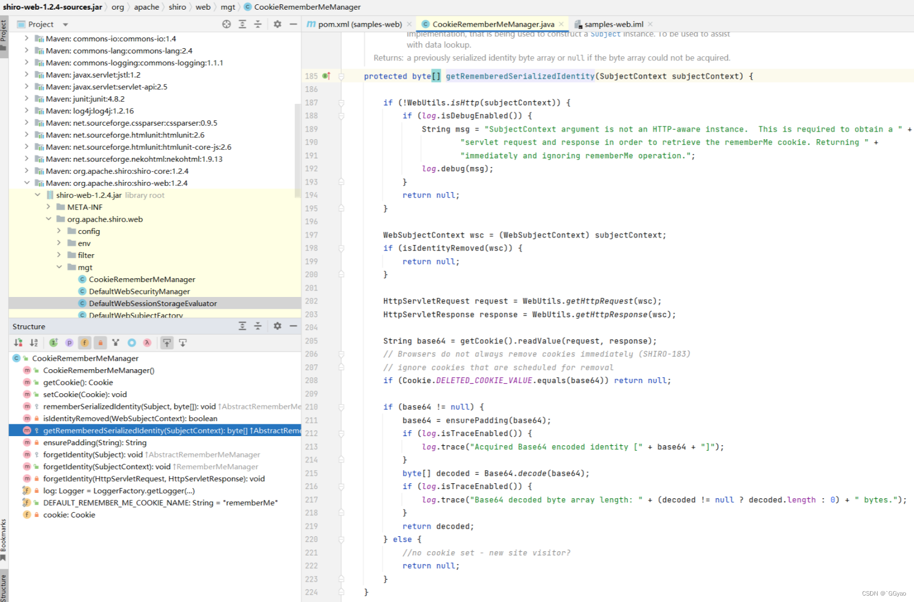This screenshot has height=602, width=914.
Task: Toggle Autoscroll to Source in Structure
Action: click(167, 342)
